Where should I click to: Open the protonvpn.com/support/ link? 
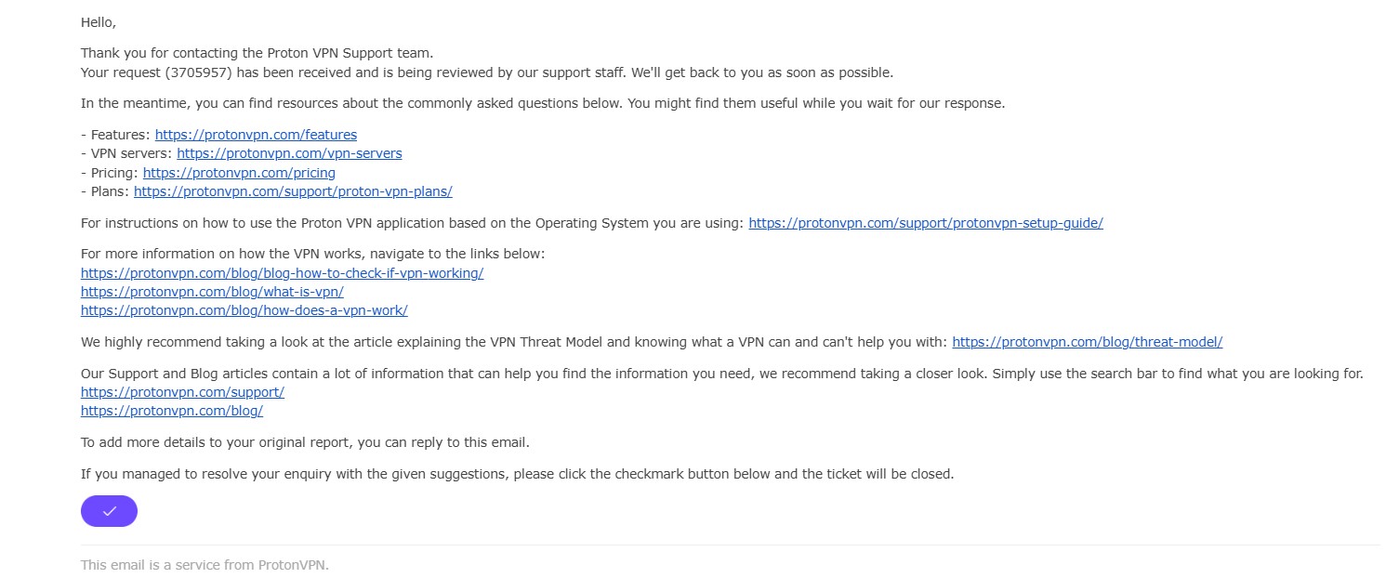coord(182,392)
